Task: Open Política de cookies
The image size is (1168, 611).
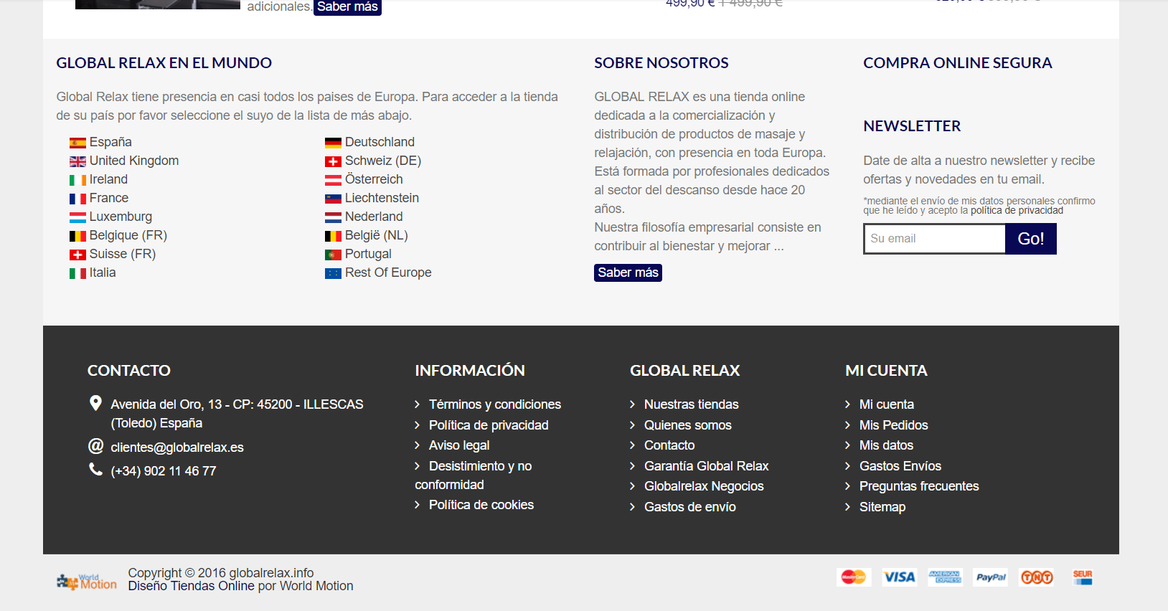Action: pyautogui.click(x=481, y=505)
